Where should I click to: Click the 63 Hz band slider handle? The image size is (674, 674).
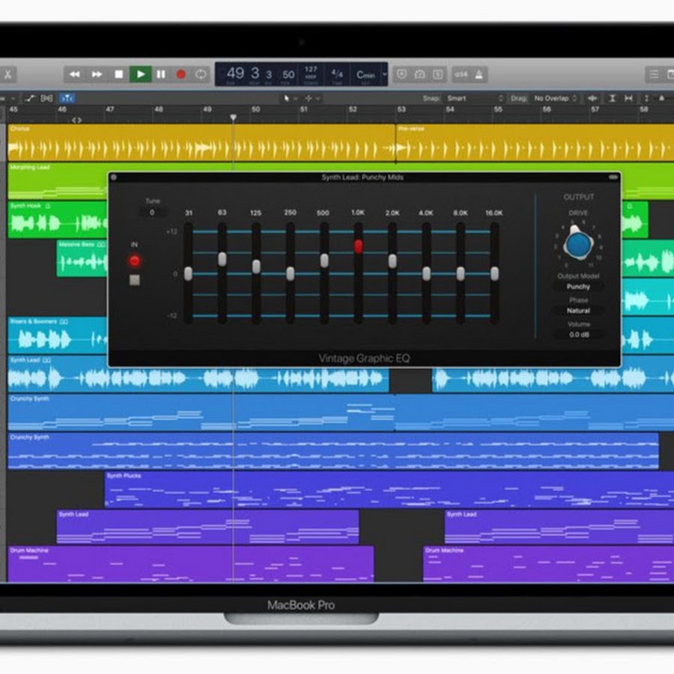(x=222, y=259)
